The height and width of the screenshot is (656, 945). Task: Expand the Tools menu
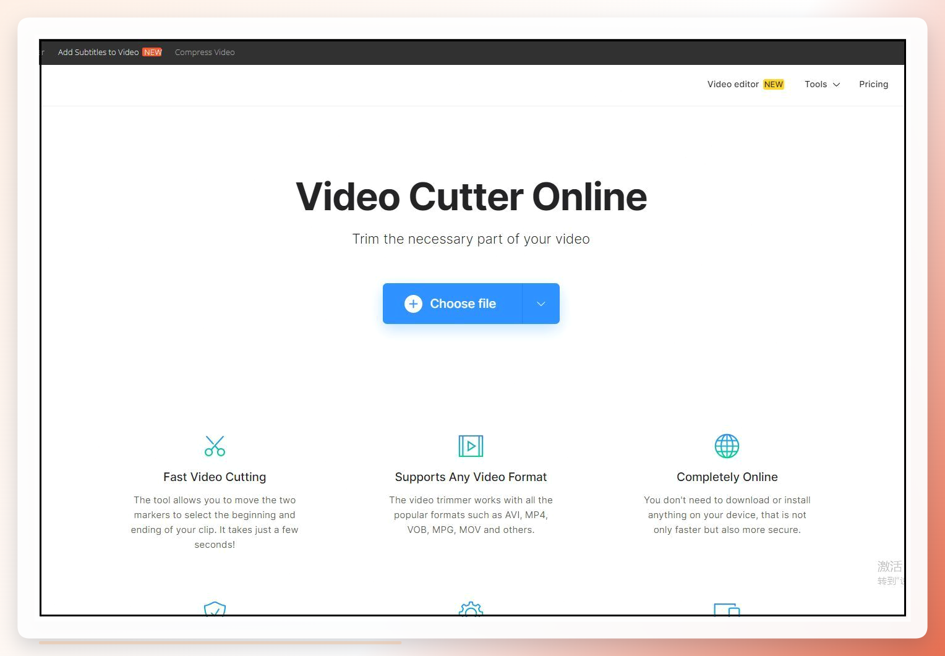point(822,84)
